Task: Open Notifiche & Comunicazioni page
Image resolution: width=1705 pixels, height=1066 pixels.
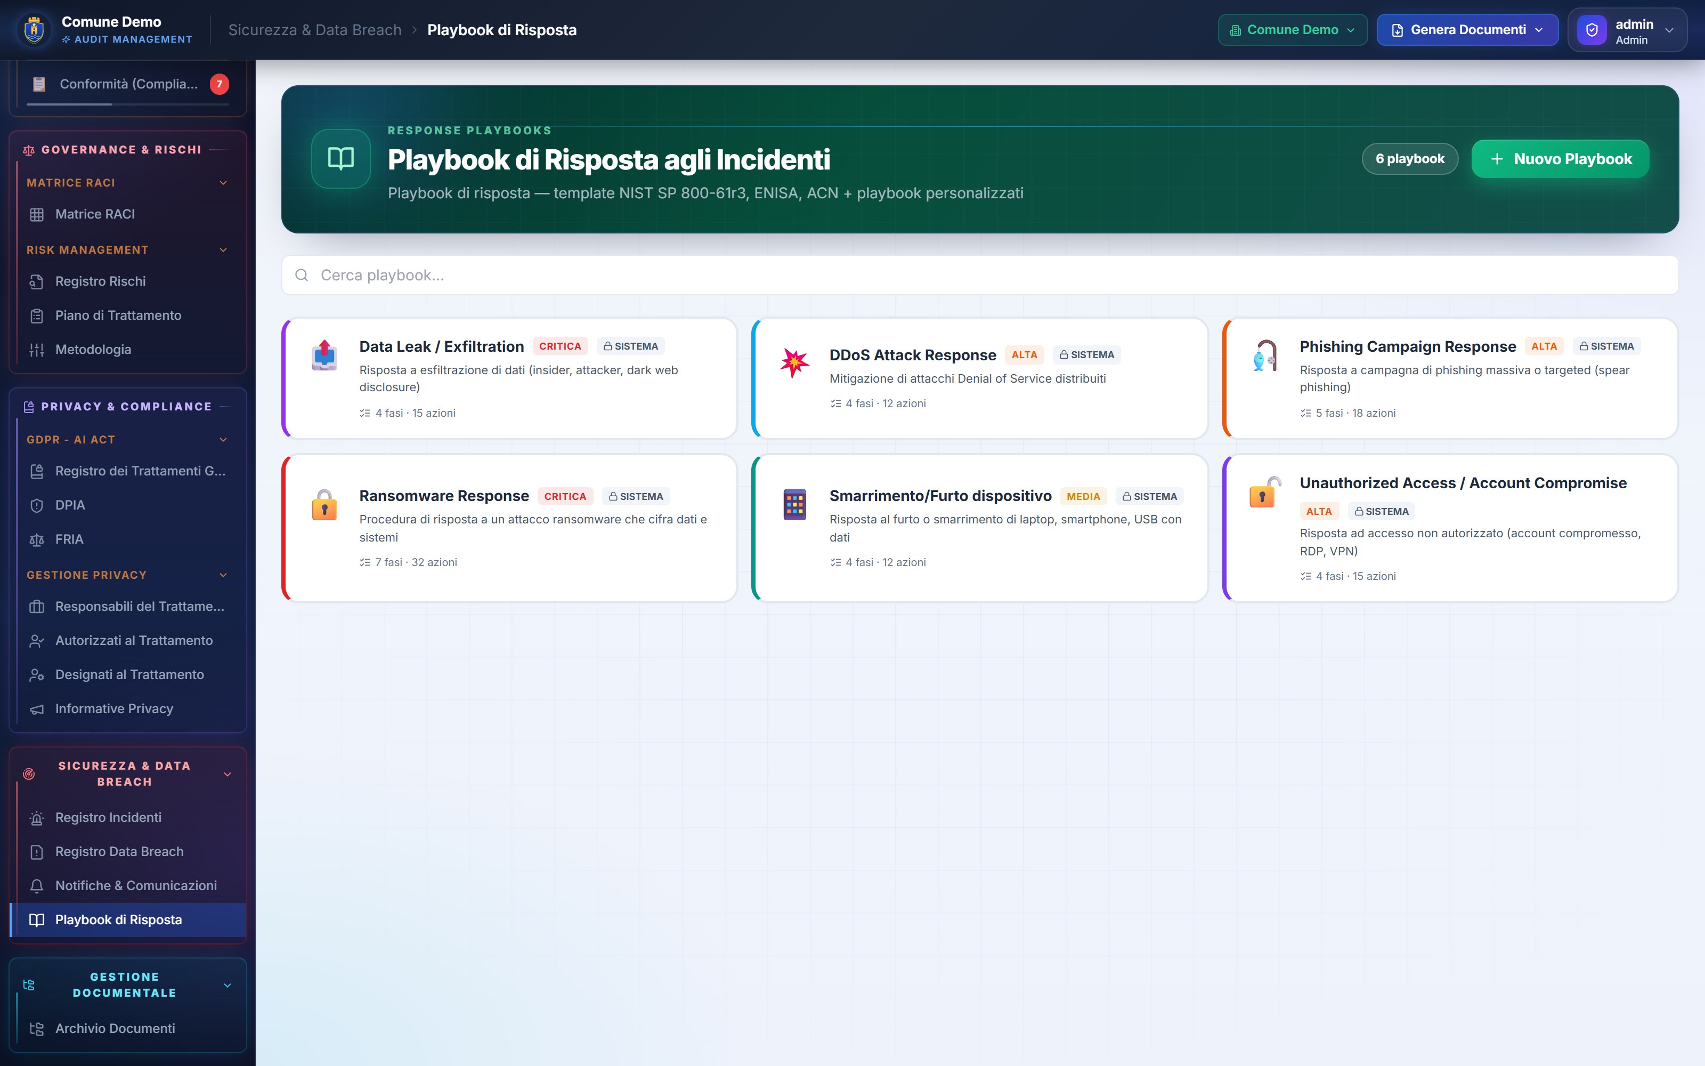Action: click(x=128, y=886)
